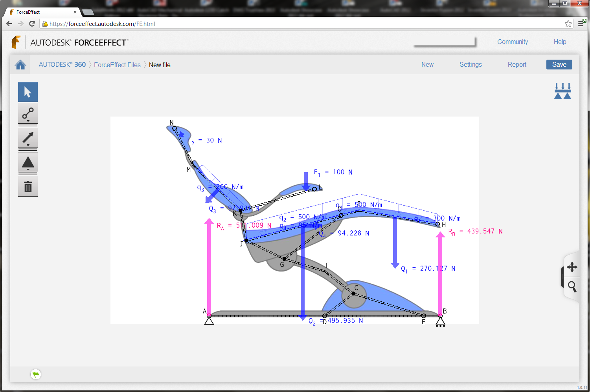Viewport: 590px width, 392px height.
Task: Navigate to ForceEffect Files breadcrumb
Action: point(117,65)
